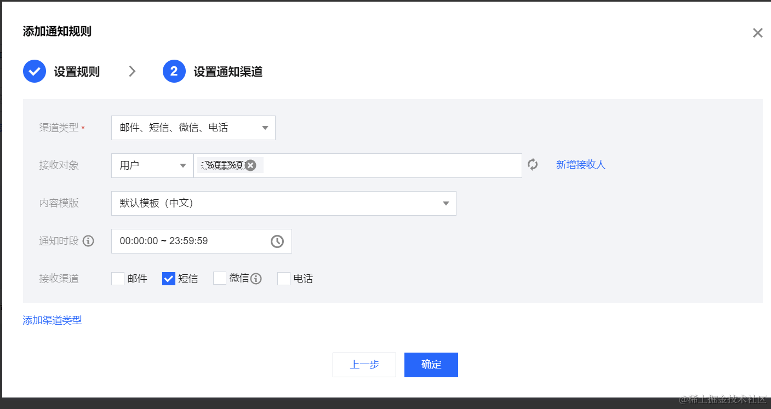Click inside the recipient input field
This screenshot has height=409, width=771.
coord(384,165)
